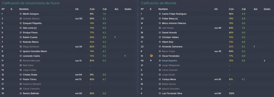274x97 pixels.
Task: Open Rubén Cuesta's player page
Action: pyautogui.click(x=30, y=37)
